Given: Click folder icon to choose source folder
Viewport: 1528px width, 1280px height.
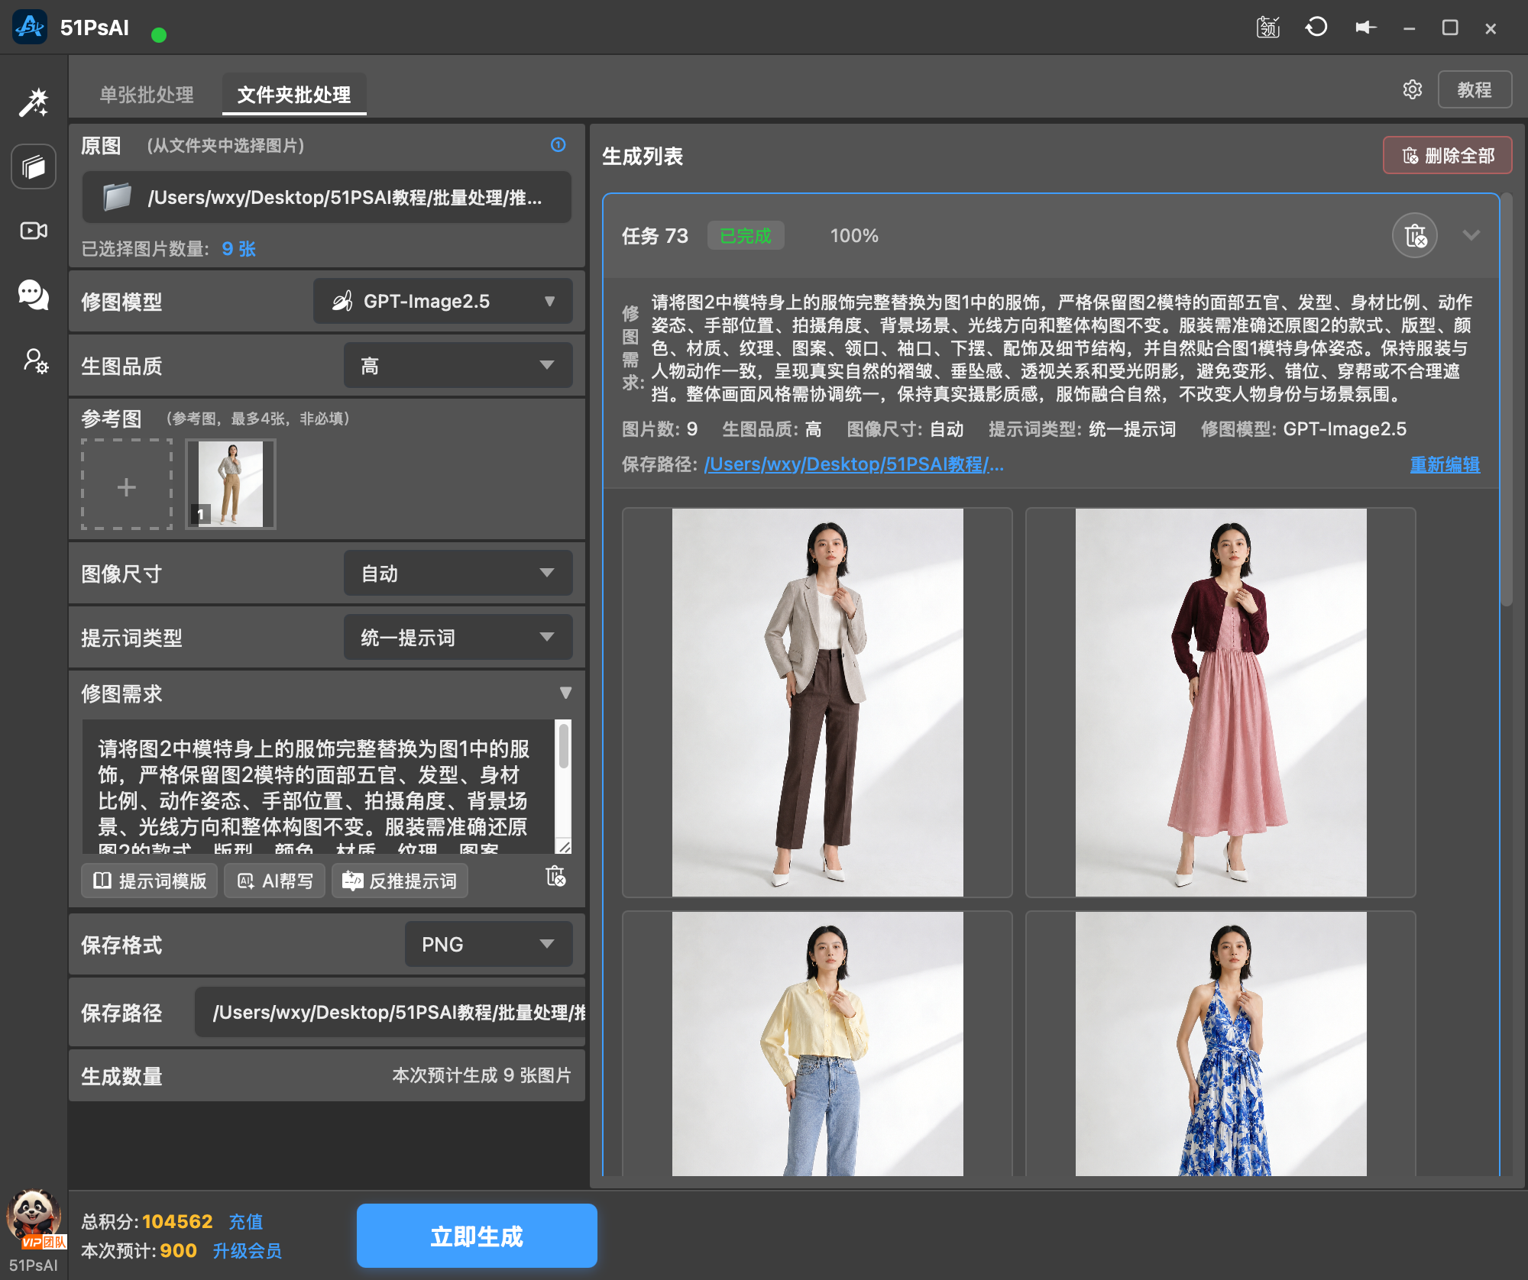Looking at the screenshot, I should [x=117, y=197].
